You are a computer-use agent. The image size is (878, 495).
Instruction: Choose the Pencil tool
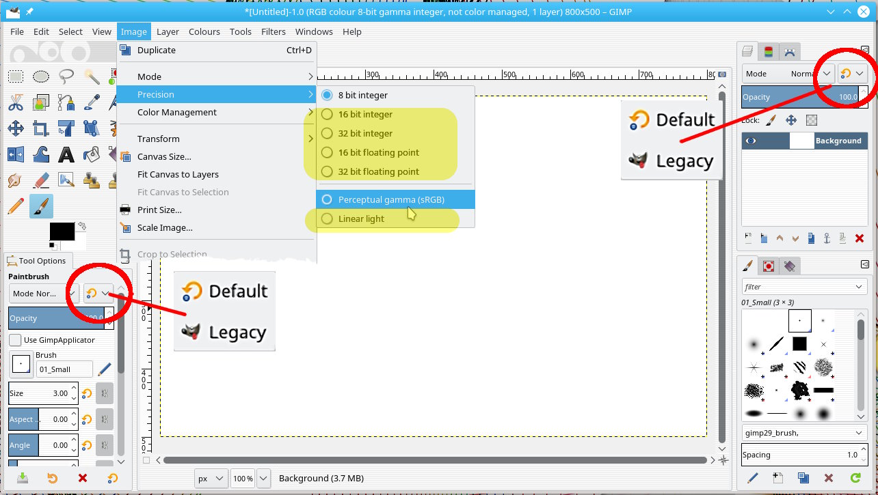[16, 206]
